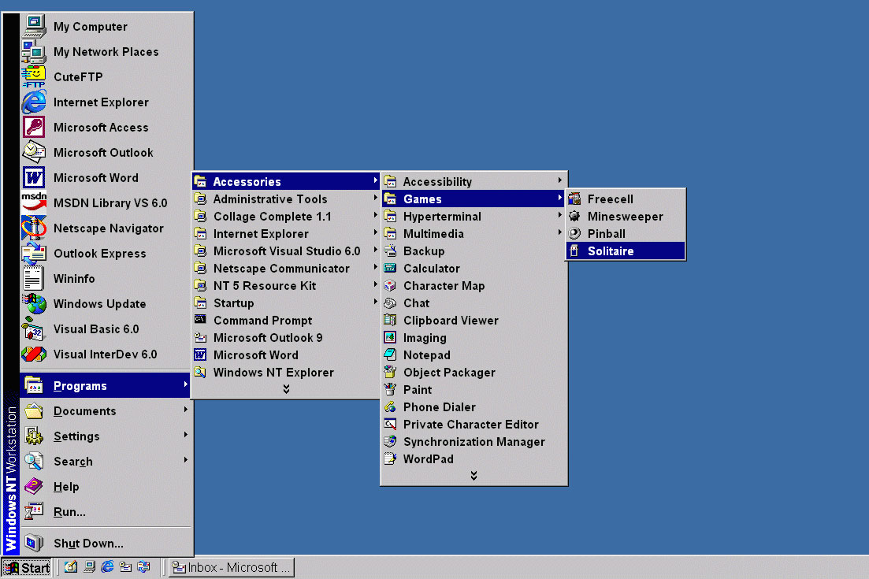The height and width of the screenshot is (579, 869).
Task: Click the Internet Explorer 'e' icon in Start menu
Action: click(x=34, y=102)
